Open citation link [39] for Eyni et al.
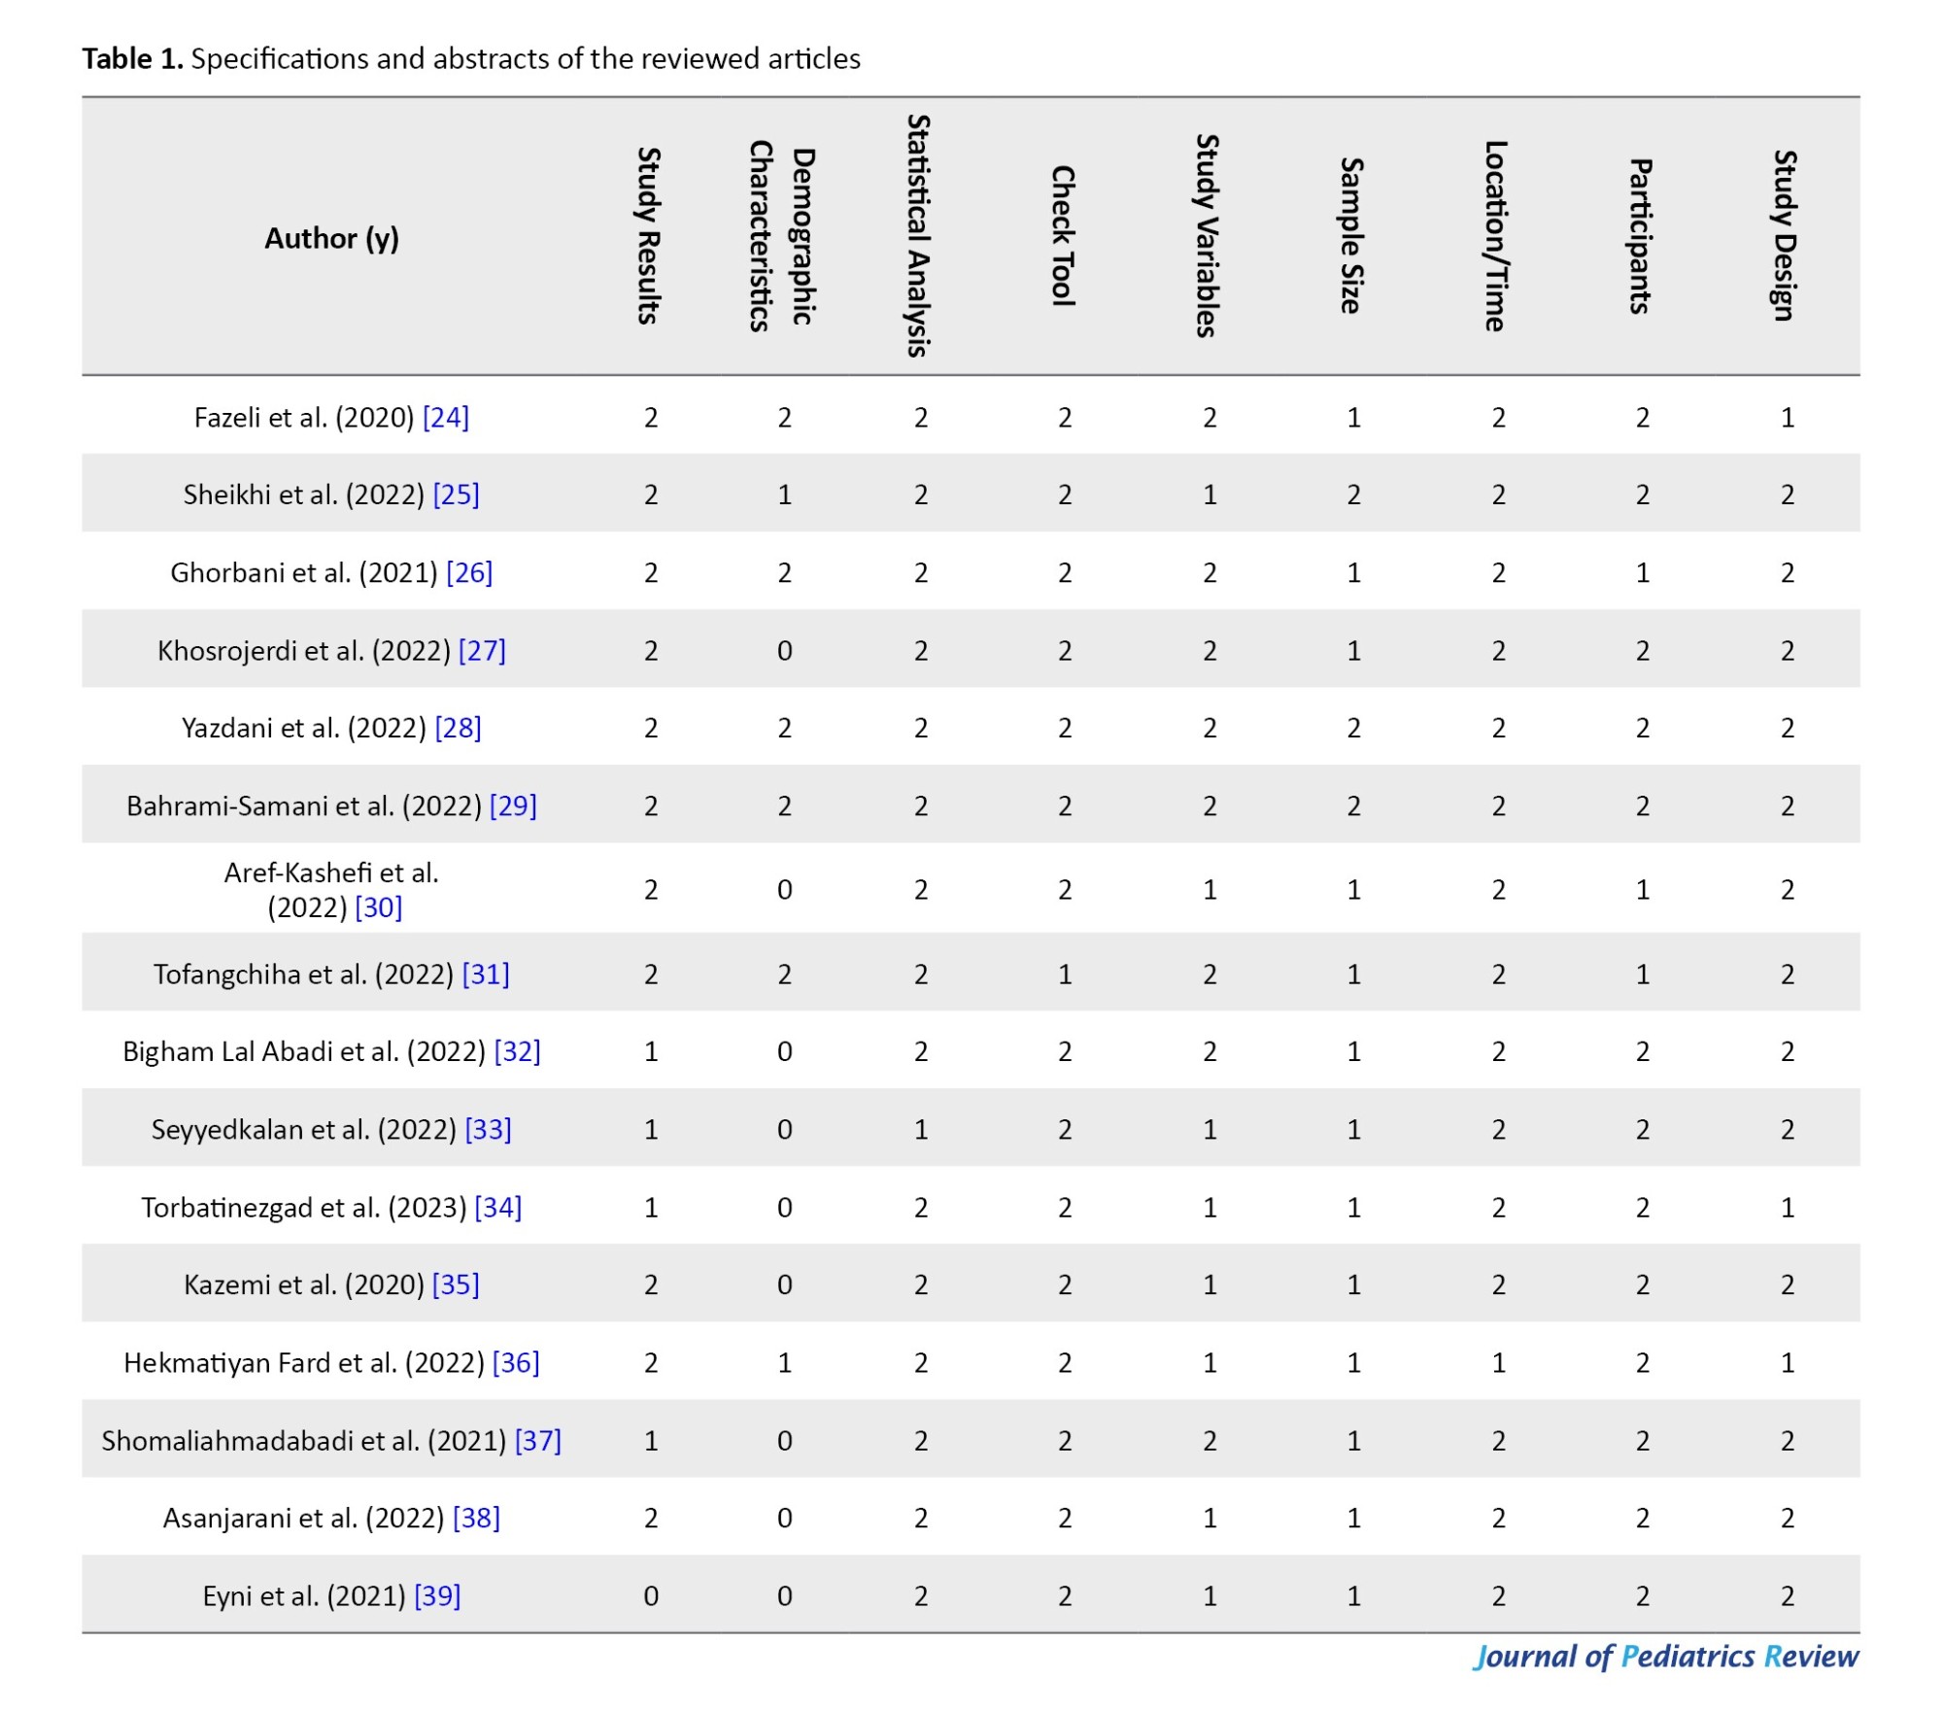The image size is (1943, 1711). coord(438,1595)
